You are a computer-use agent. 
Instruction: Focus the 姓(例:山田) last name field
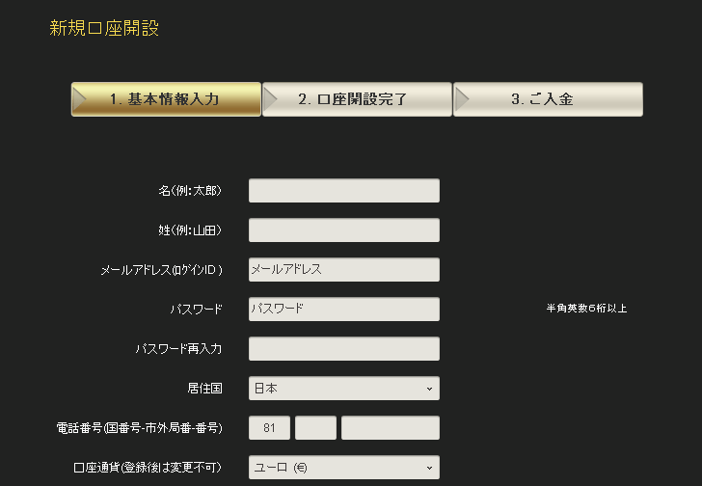pos(344,230)
